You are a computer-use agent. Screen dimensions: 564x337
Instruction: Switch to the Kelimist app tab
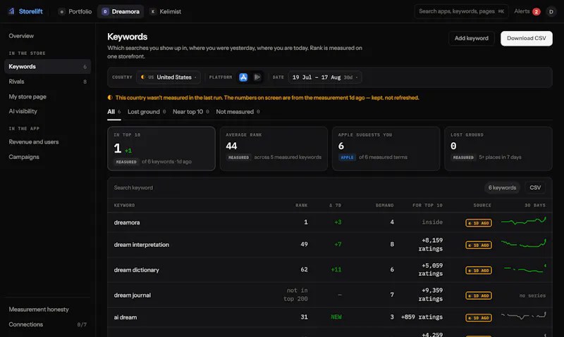(166, 11)
